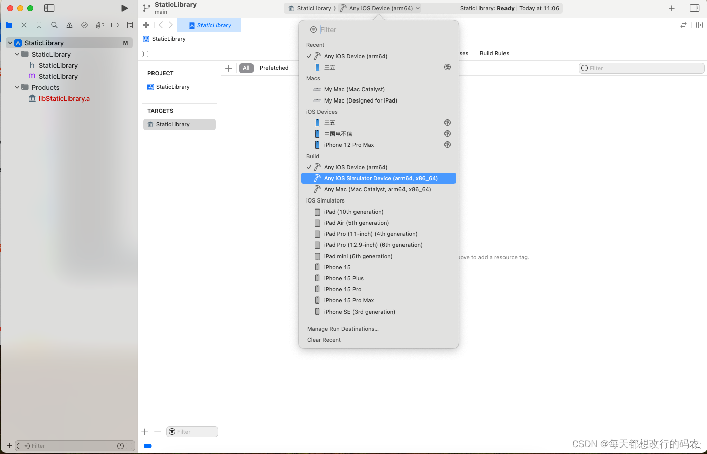Viewport: 707px width, 454px height.
Task: Select StaticLibrary under PROJECT
Action: click(173, 87)
